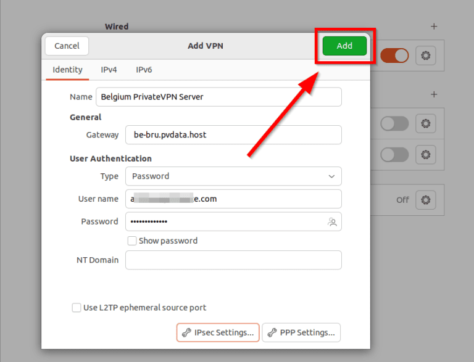Select the Identity tab
The width and height of the screenshot is (474, 362).
point(67,70)
